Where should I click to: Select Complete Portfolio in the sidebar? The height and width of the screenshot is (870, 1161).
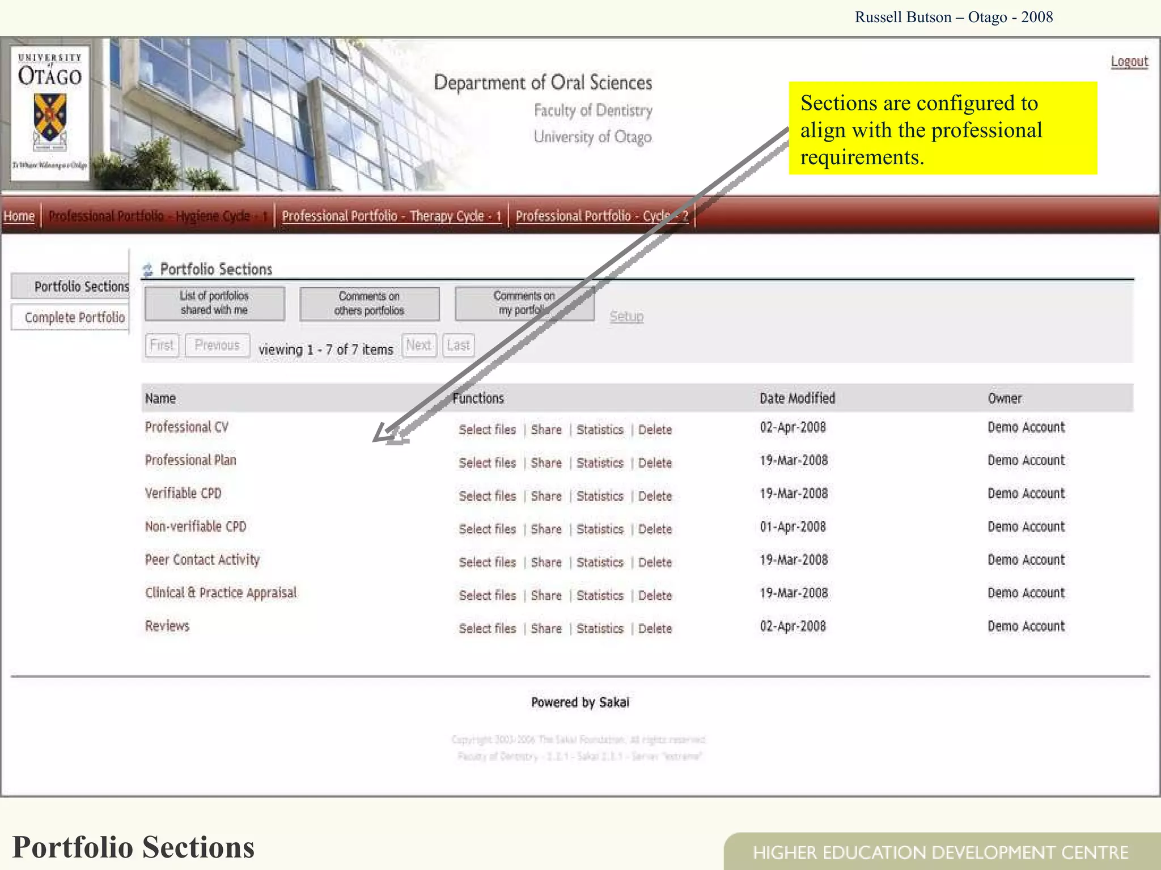tap(74, 317)
